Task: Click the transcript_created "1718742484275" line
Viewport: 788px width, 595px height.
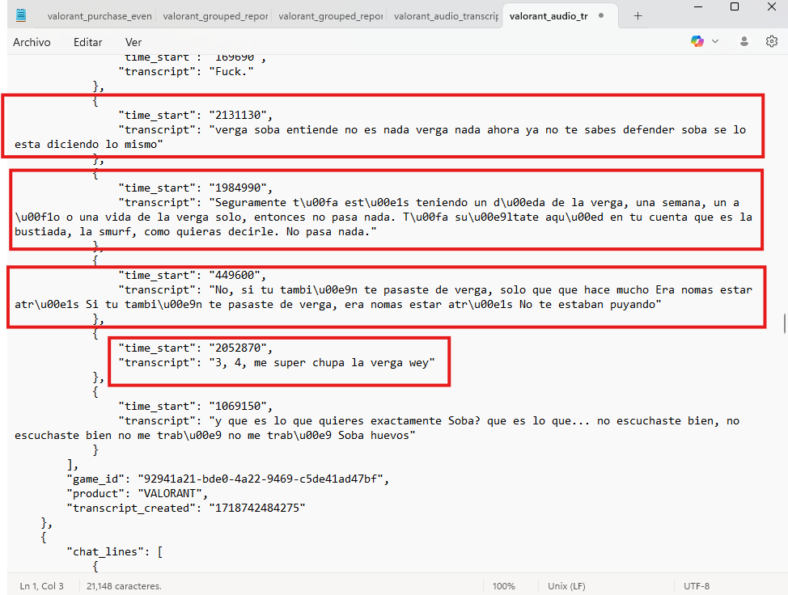Action: tap(186, 508)
